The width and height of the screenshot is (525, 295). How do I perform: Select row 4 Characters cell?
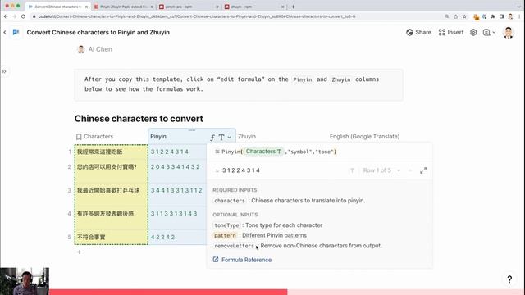pos(112,217)
